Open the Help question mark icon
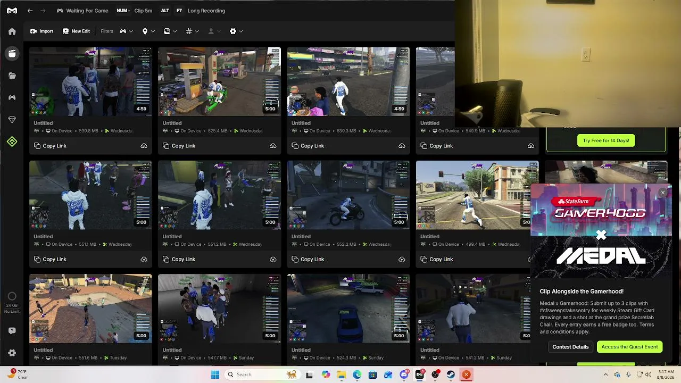Viewport: 681px width, 383px height. click(x=12, y=330)
